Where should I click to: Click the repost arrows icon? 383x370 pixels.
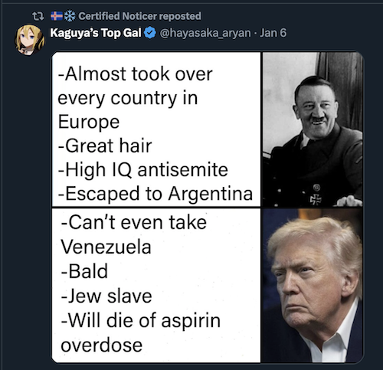point(38,16)
